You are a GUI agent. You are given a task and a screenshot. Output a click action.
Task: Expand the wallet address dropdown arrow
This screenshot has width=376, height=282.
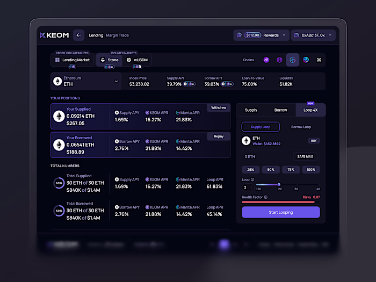pyautogui.click(x=330, y=35)
